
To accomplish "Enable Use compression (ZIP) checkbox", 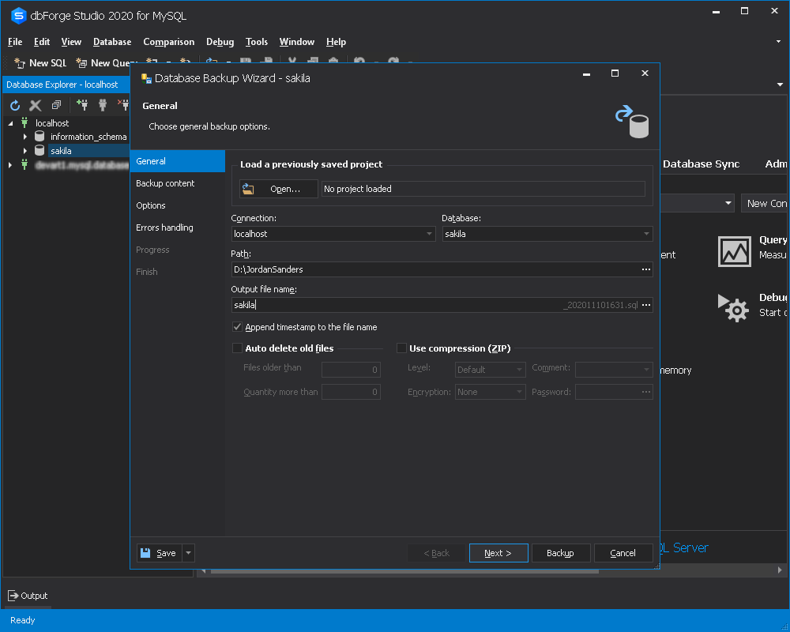I will [x=401, y=348].
